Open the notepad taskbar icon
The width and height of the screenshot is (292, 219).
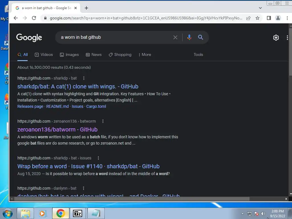96,213
